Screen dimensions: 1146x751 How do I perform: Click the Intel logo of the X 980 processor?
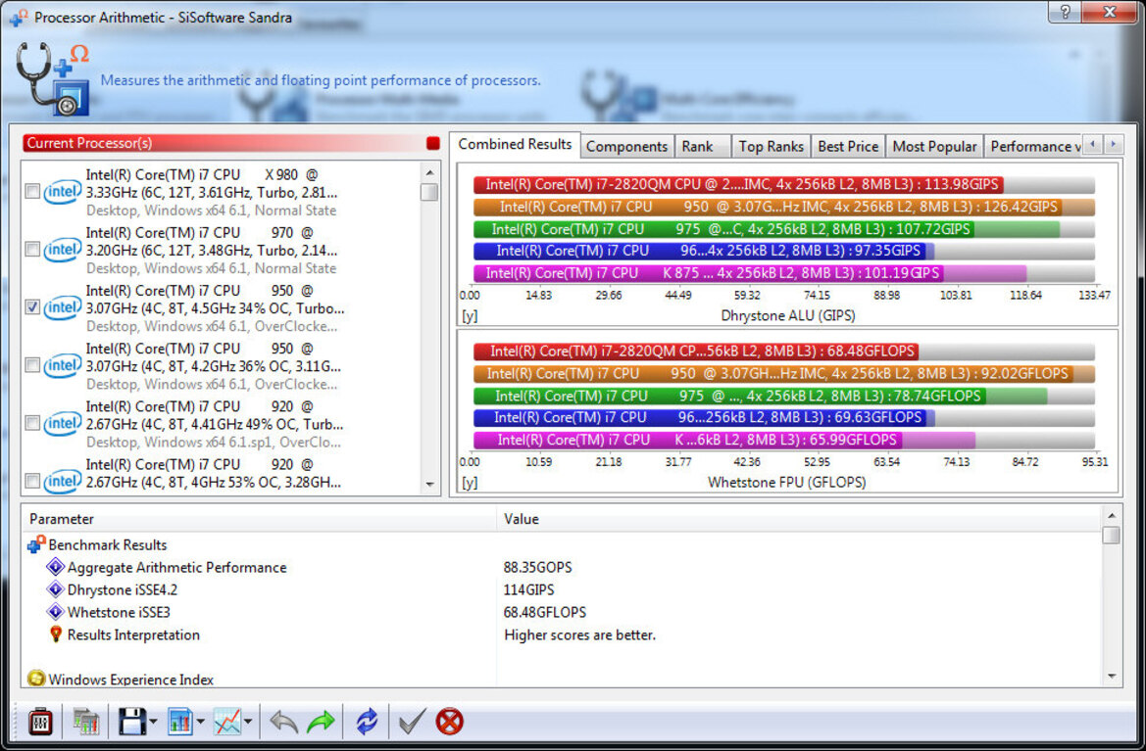pyautogui.click(x=62, y=192)
